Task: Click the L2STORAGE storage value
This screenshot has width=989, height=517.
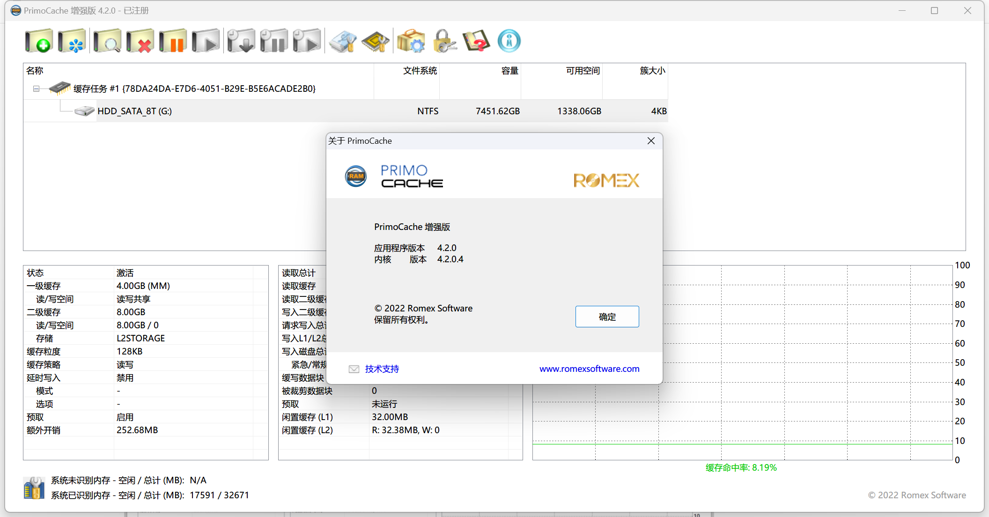Action: tap(140, 338)
